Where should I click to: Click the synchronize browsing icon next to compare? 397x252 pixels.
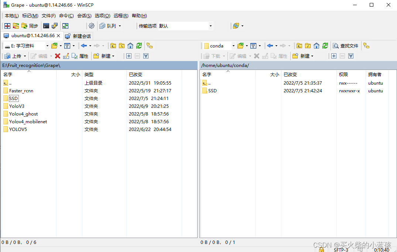tap(16, 26)
